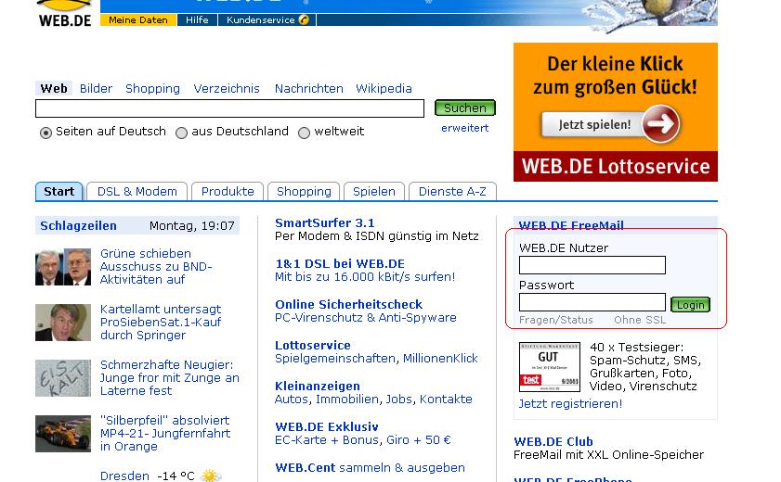Open the Shopping navigation tab below search
This screenshot has height=482, width=781.
(304, 191)
